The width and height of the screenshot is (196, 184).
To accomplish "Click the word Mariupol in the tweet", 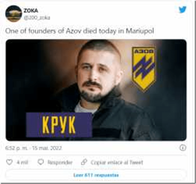I will point(140,31).
